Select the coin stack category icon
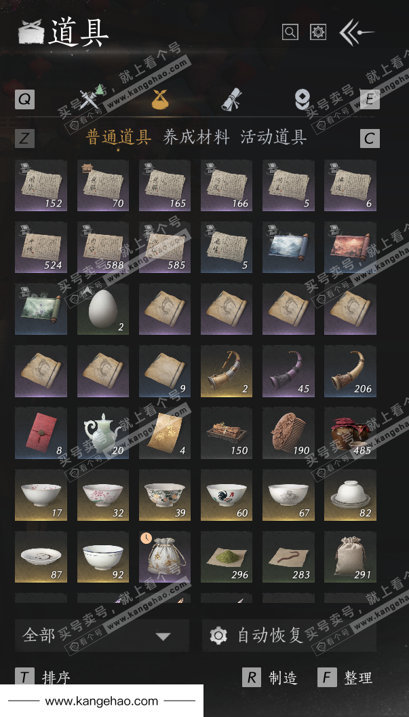 (303, 98)
